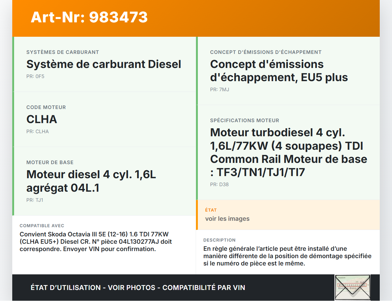Select the Système de carburant Diesel title

coord(104,64)
